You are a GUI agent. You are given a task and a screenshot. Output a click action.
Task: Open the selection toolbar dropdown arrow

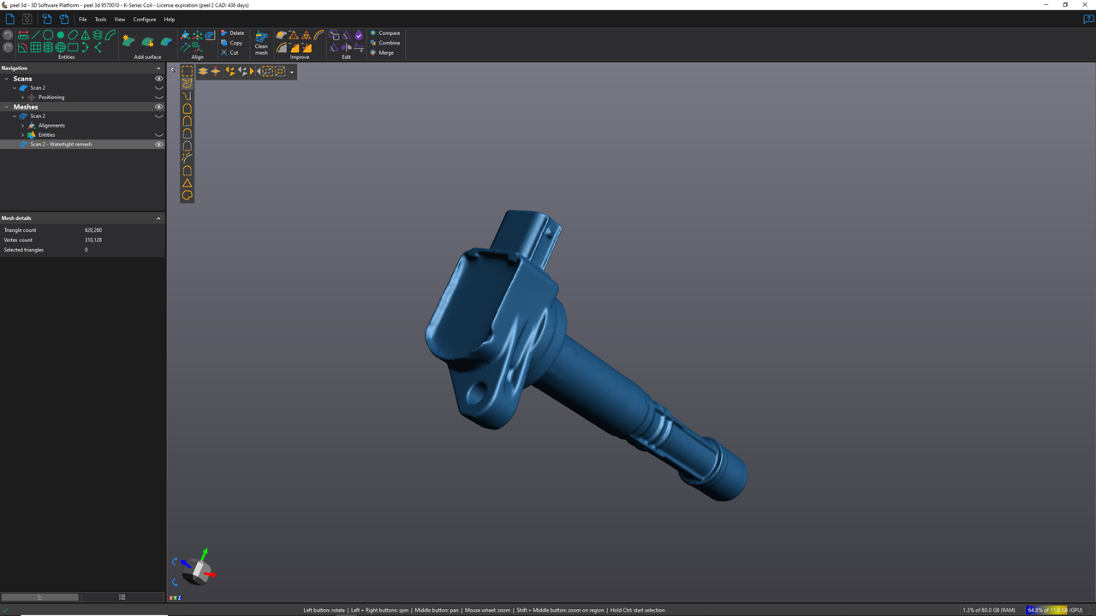(292, 72)
